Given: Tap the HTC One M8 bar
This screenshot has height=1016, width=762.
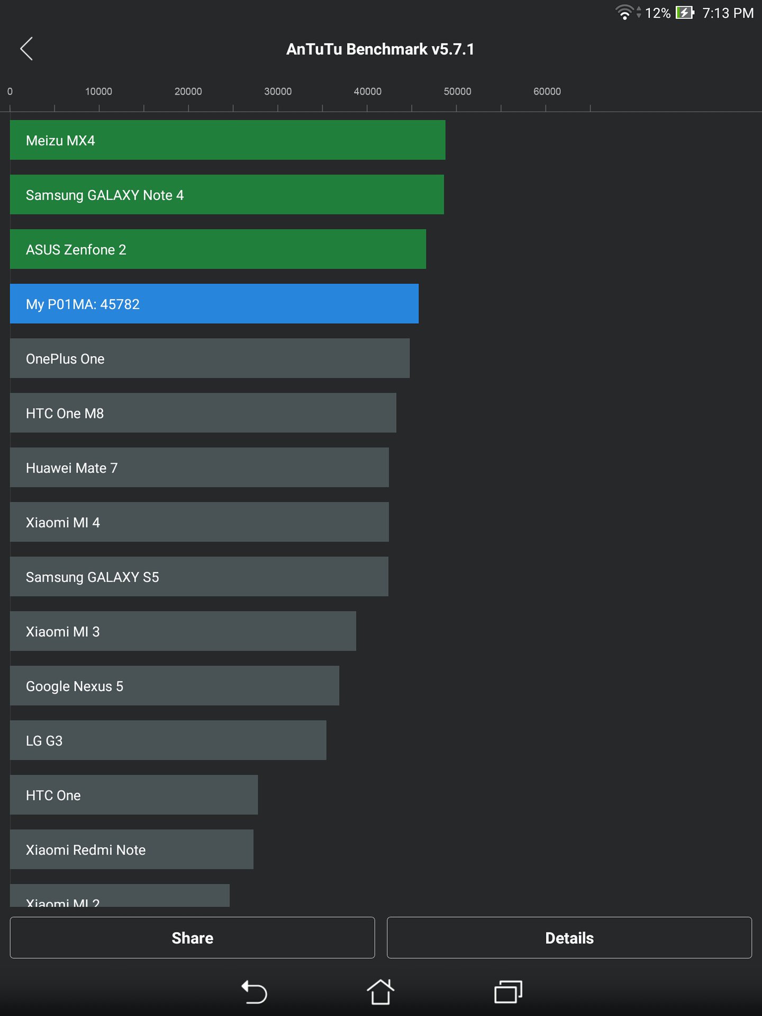Looking at the screenshot, I should (x=203, y=413).
